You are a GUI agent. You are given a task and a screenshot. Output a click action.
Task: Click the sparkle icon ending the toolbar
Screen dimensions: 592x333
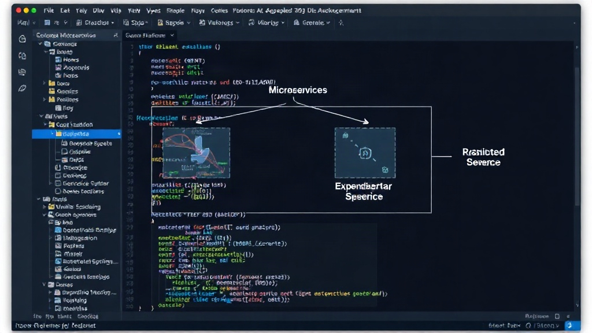coord(341,23)
